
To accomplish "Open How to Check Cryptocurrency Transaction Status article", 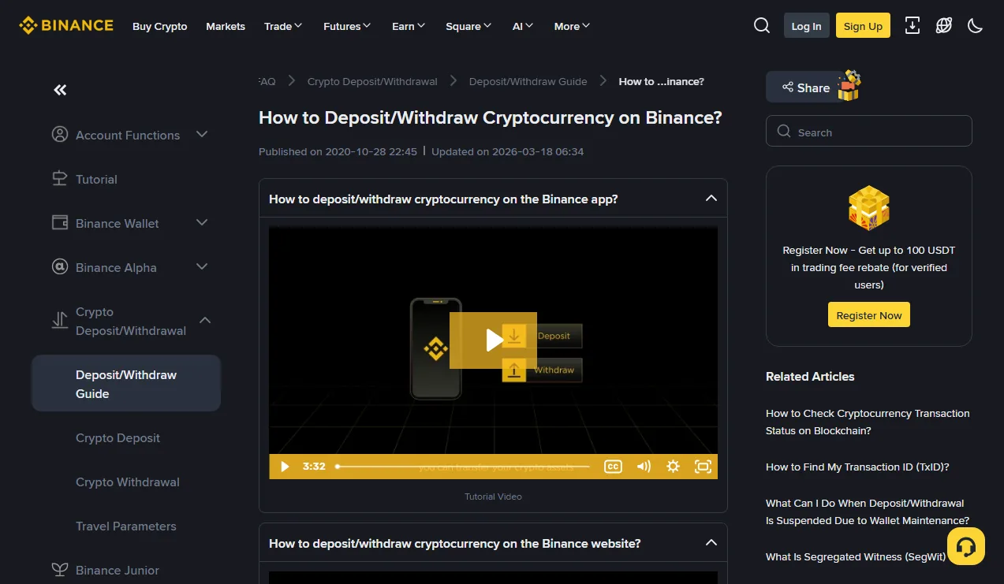I will 868,422.
